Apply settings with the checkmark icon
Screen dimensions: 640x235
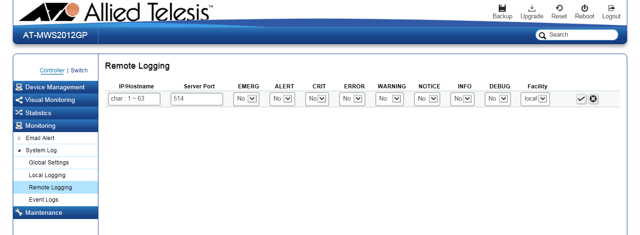[x=582, y=99]
